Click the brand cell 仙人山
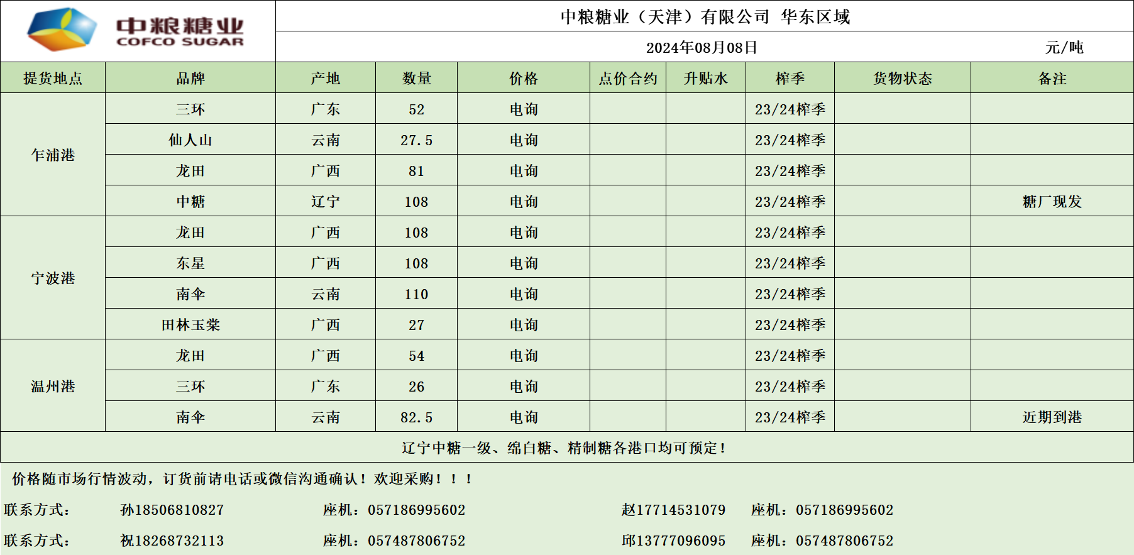 coord(190,140)
